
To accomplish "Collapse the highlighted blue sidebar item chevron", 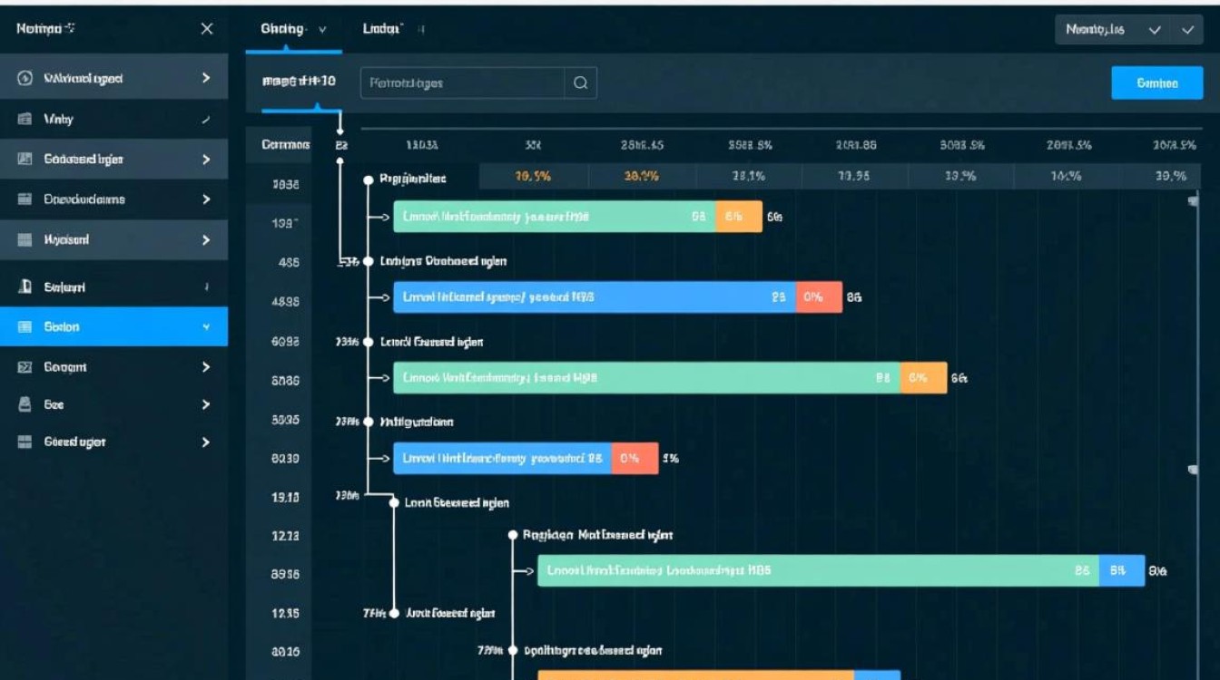I will coord(206,327).
